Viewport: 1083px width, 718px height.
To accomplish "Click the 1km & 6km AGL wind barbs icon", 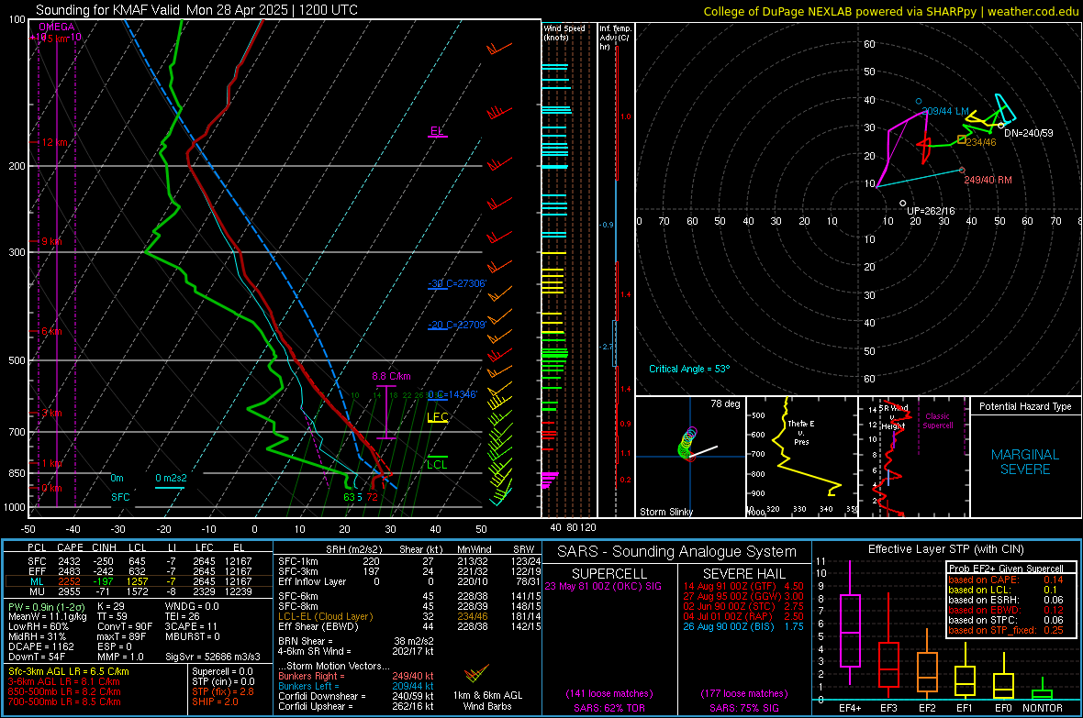I will point(476,673).
